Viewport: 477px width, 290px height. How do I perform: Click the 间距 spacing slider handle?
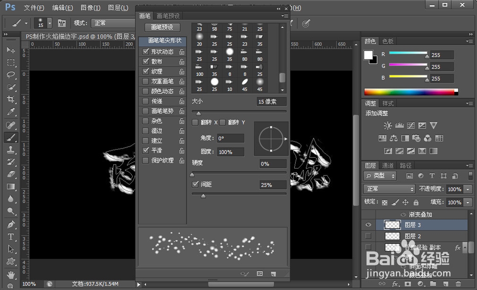pos(203,196)
